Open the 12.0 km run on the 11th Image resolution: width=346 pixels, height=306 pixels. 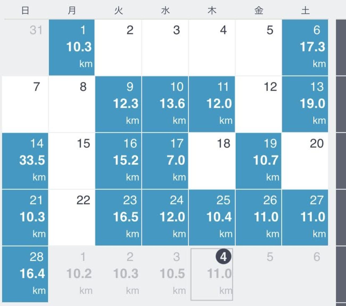212,104
